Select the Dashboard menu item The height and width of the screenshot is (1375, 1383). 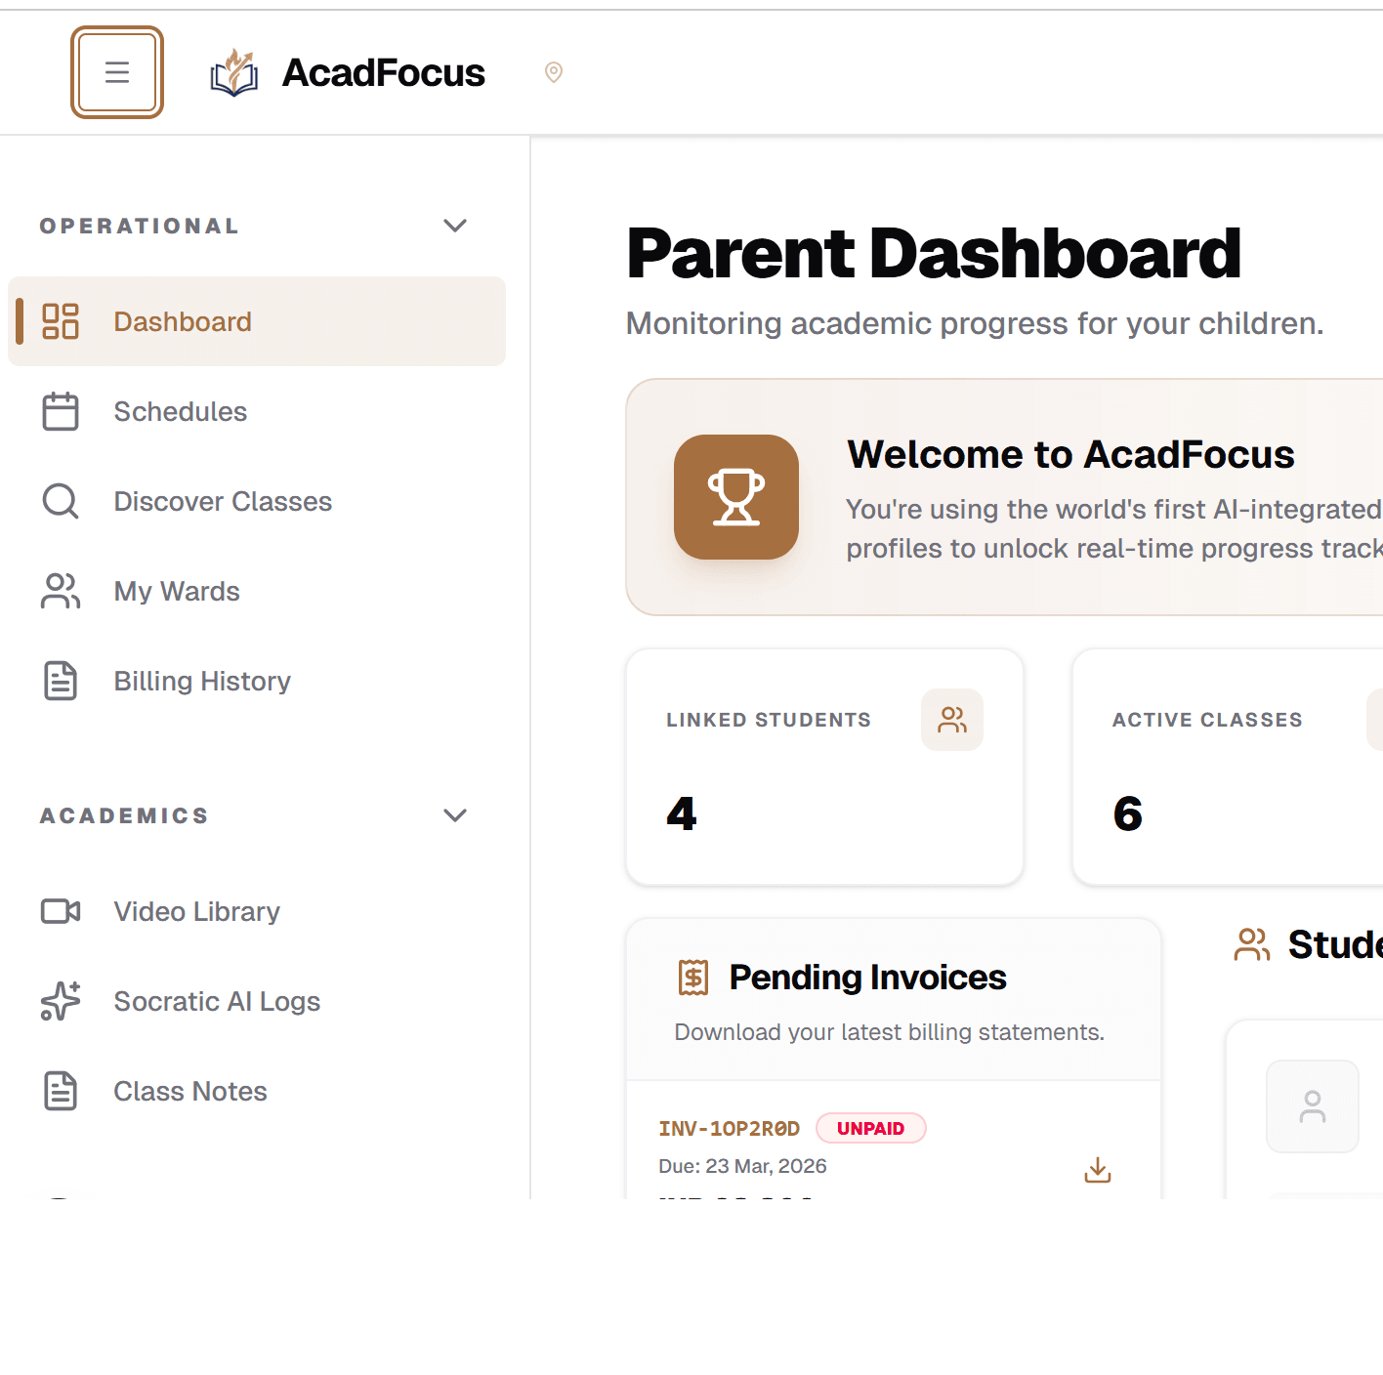click(x=183, y=321)
